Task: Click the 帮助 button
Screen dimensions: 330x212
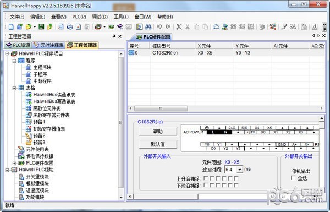Action: pyautogui.click(x=158, y=132)
